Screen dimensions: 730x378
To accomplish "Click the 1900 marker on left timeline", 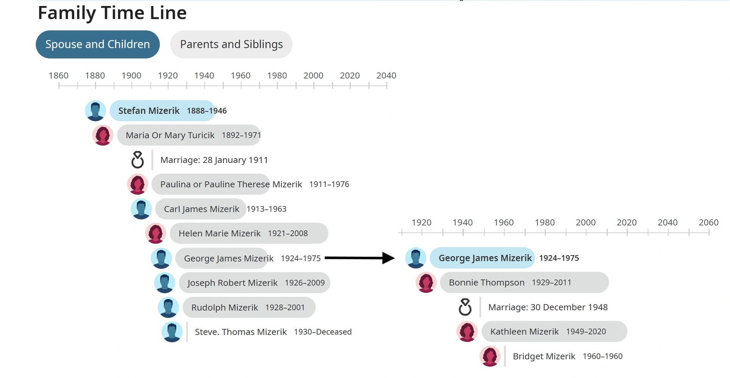I will pos(131,76).
